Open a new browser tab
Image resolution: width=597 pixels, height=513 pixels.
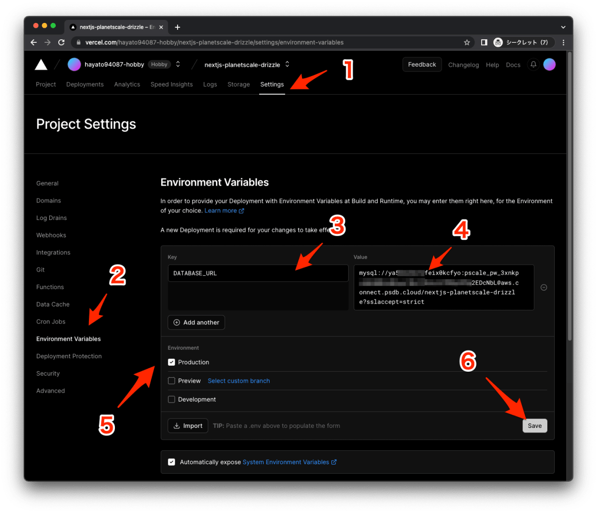(x=178, y=27)
